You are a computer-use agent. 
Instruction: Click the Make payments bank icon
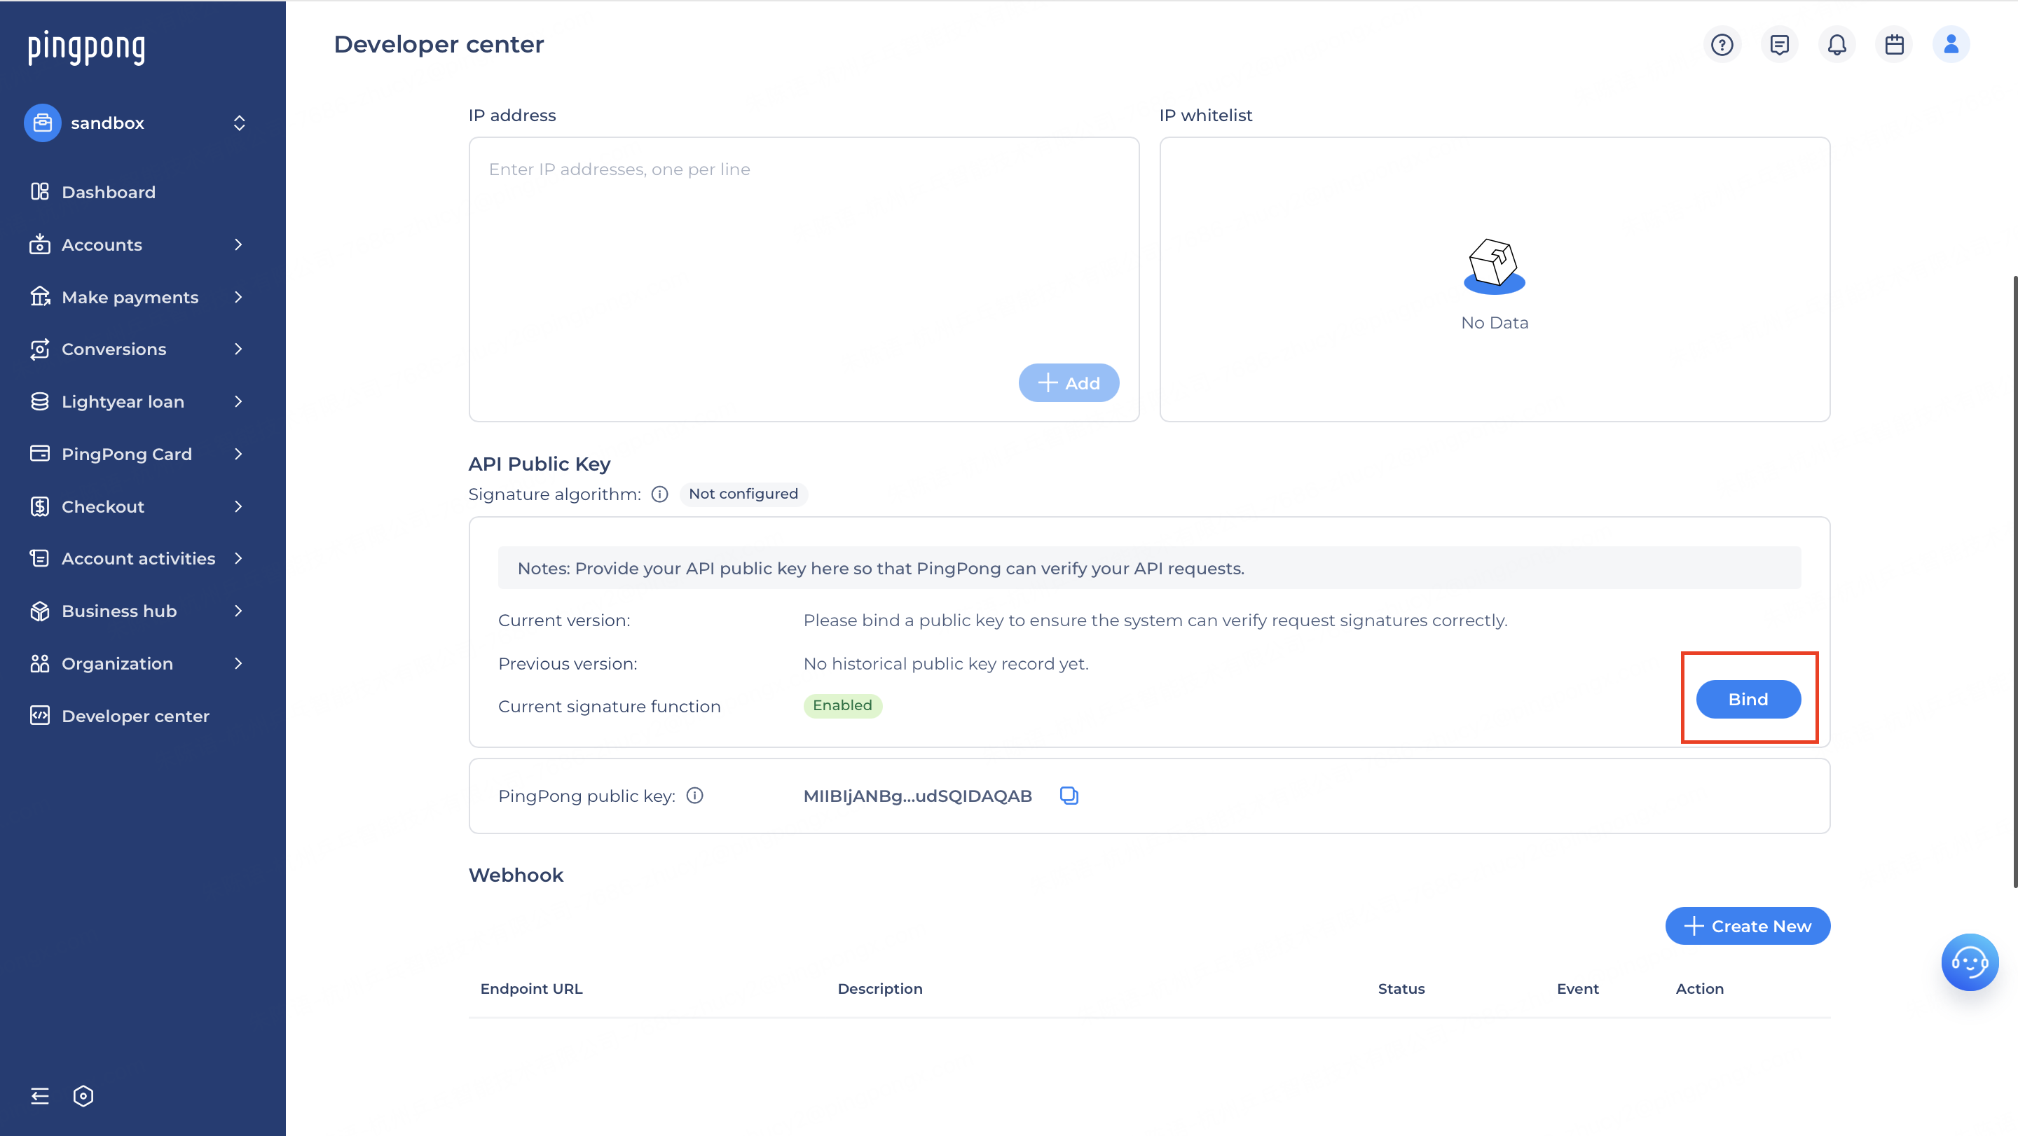point(40,297)
